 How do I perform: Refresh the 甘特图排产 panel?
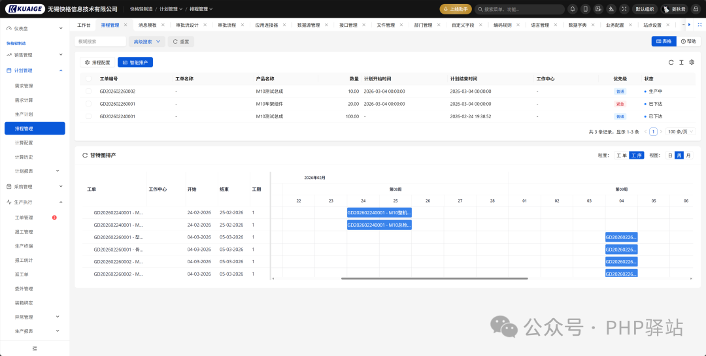(84, 155)
